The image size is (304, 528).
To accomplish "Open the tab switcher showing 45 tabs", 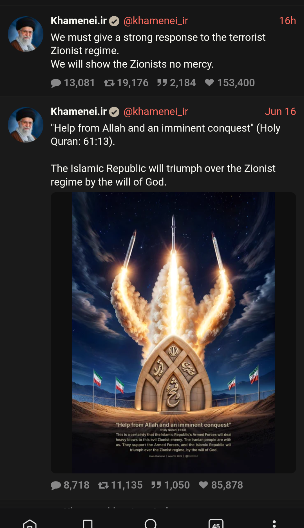I will [x=216, y=524].
